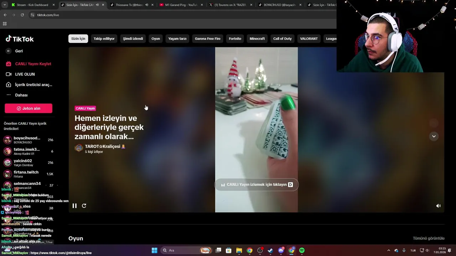Select the Call of Duty tab
Viewport: 456px width, 256px height.
(283, 38)
